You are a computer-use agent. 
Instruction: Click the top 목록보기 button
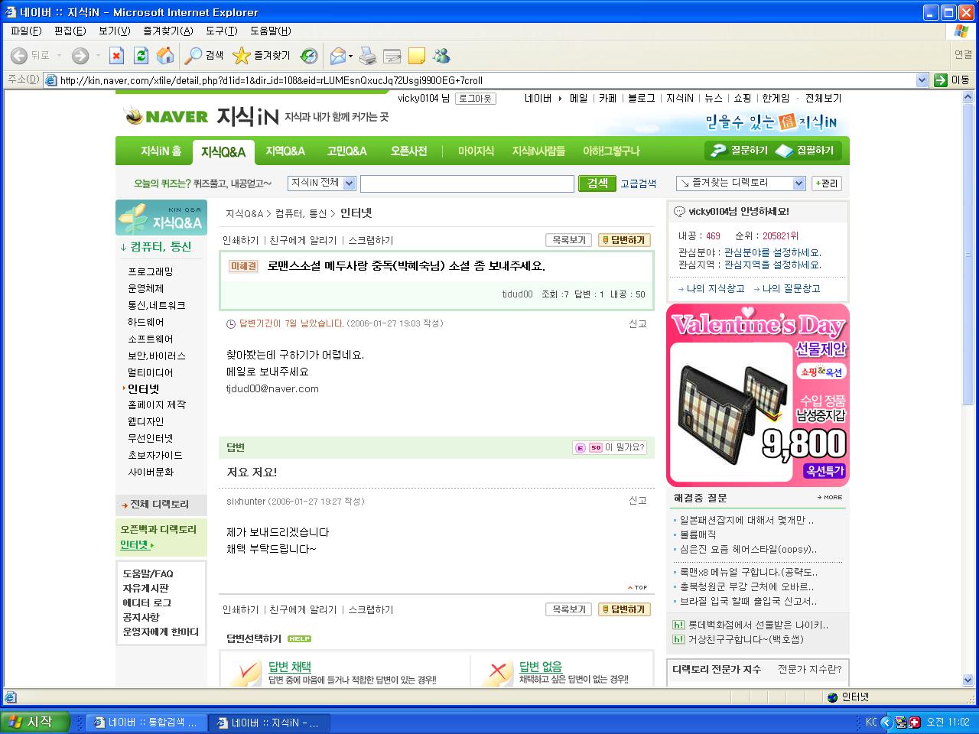(x=568, y=240)
